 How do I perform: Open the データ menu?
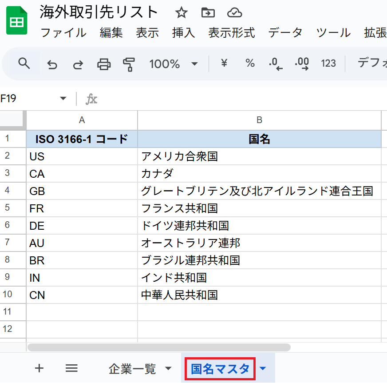point(285,32)
